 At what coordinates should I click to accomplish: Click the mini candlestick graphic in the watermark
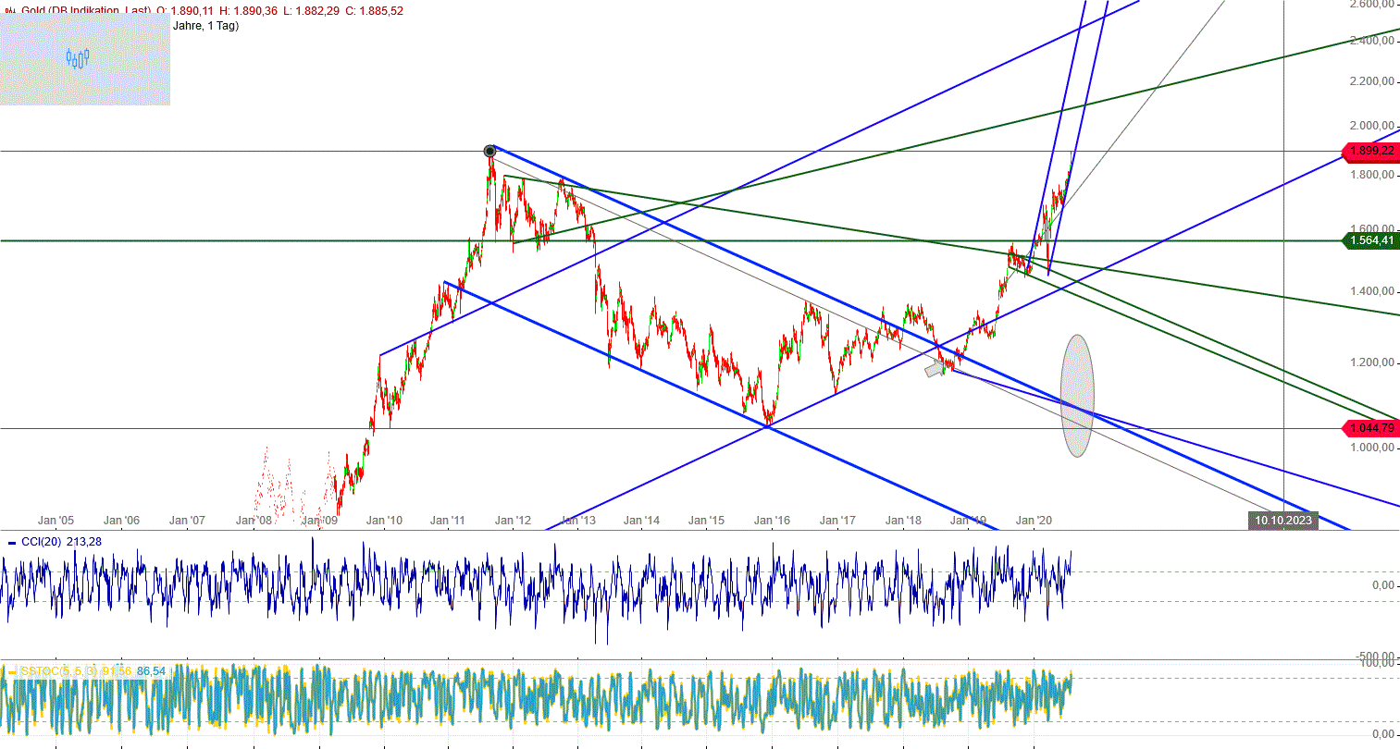point(77,57)
